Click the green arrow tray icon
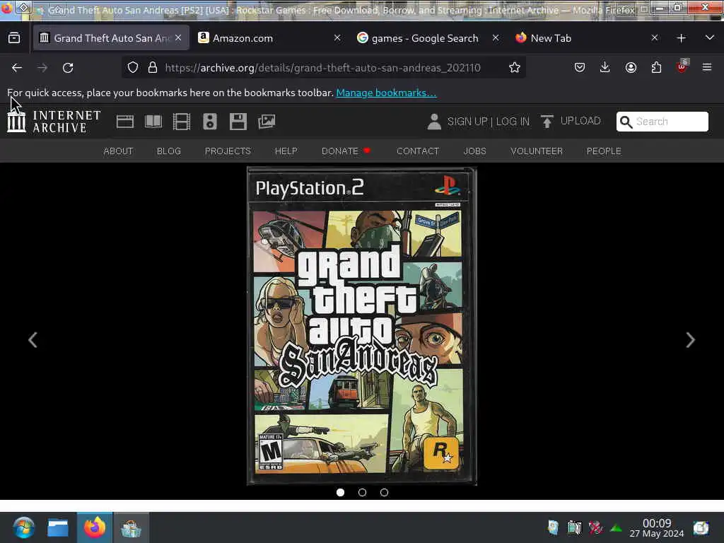The height and width of the screenshot is (543, 724). coord(617,527)
